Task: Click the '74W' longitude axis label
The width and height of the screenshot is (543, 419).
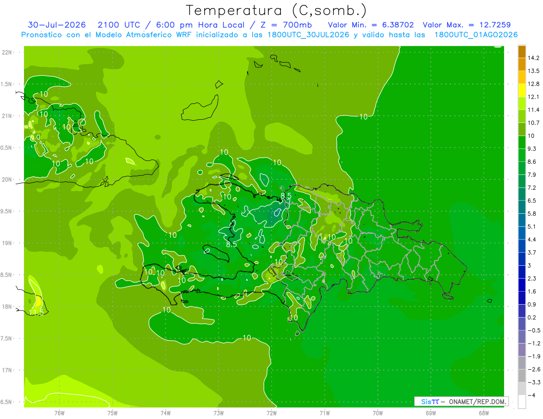Action: tap(166, 413)
